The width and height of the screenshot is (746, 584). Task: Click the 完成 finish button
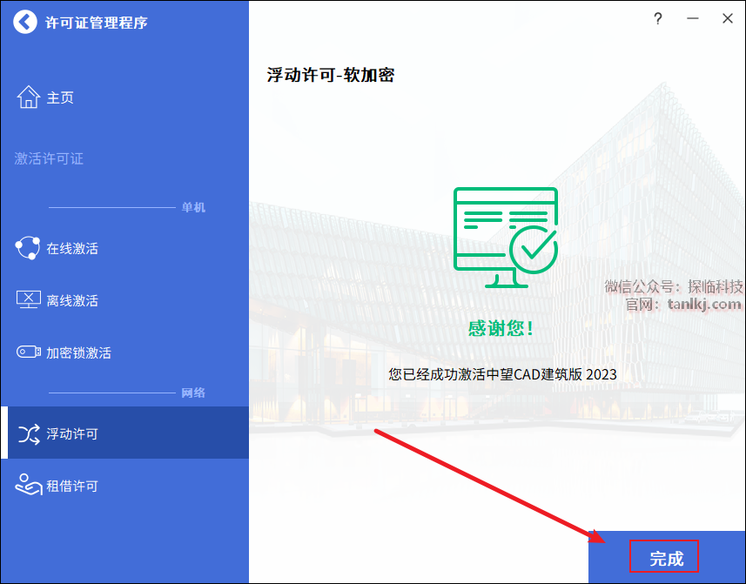pos(665,558)
